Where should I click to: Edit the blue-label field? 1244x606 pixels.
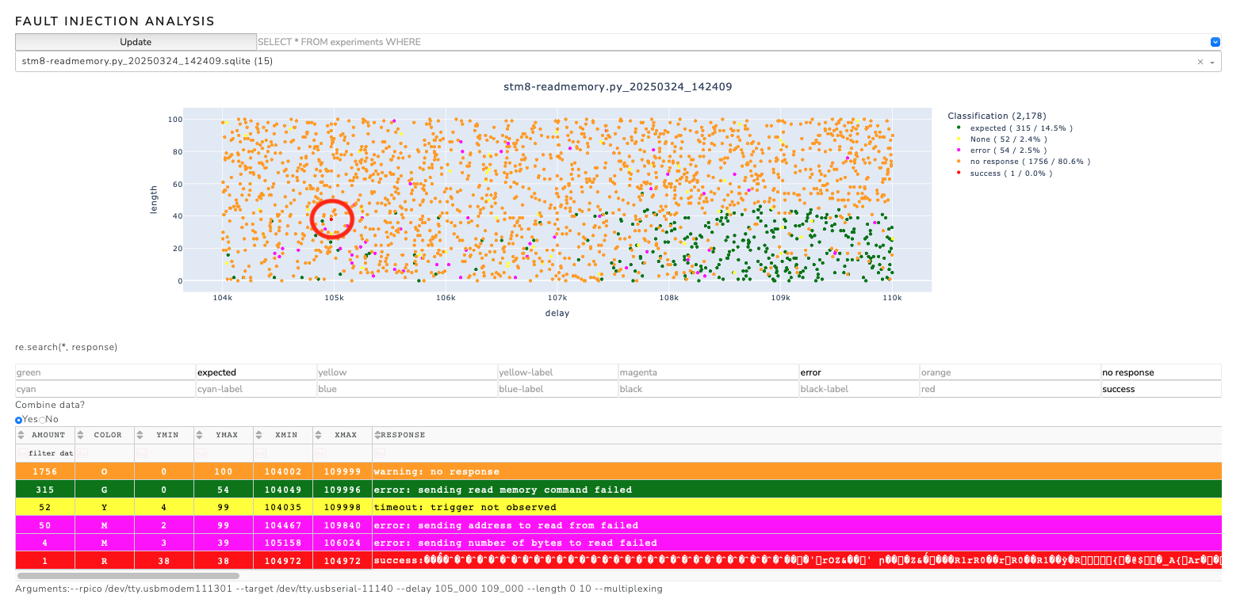[557, 389]
